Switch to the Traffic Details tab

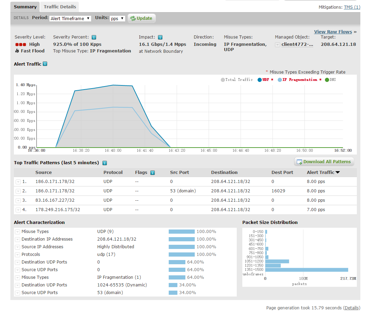(x=60, y=7)
